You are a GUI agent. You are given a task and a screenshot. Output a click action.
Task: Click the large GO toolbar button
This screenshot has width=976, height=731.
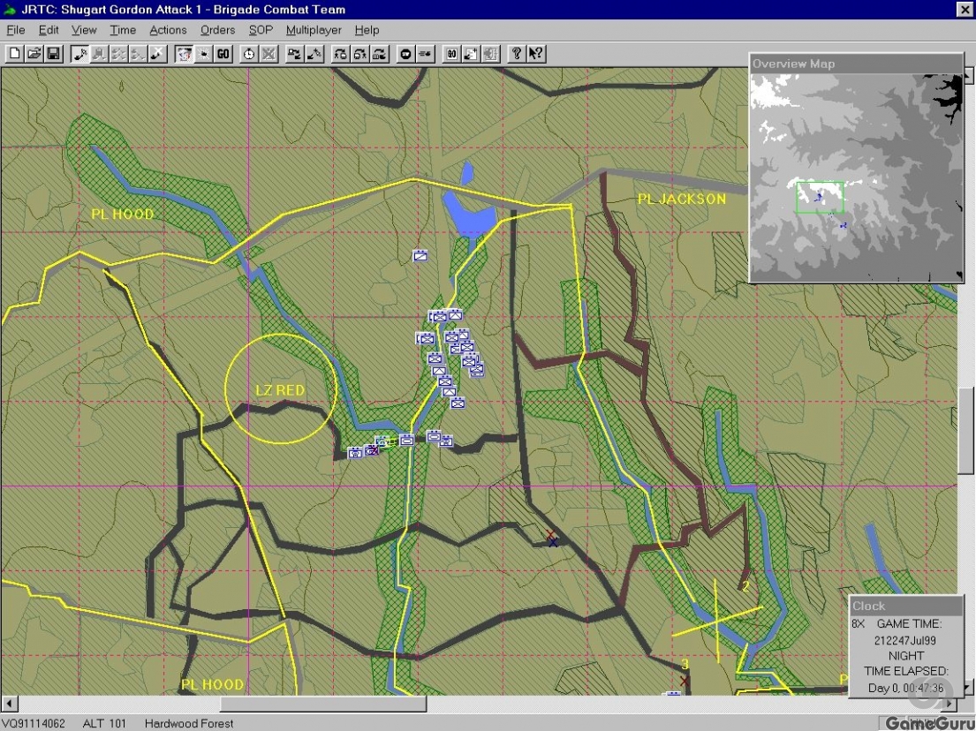click(223, 54)
